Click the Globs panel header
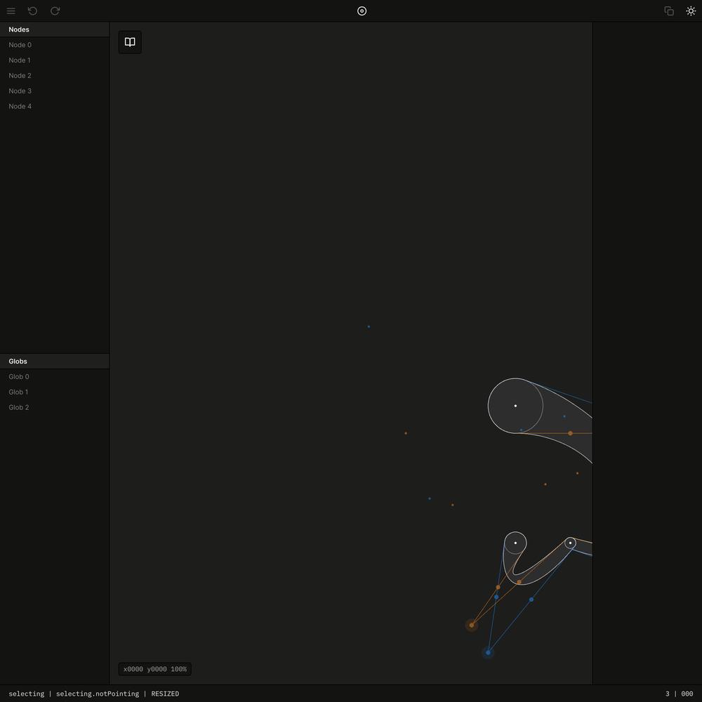 pos(55,362)
